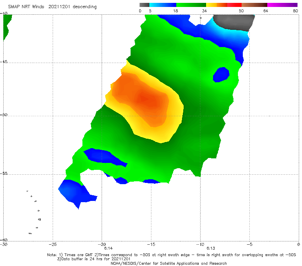Click the note '3)Data buffer is 24 hrs'
This screenshot has width=302, height=266.
click(x=93, y=259)
